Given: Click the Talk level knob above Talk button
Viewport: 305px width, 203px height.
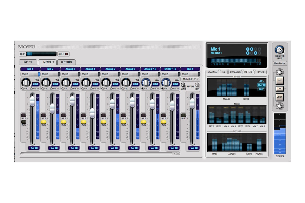Looking at the screenshot, I should (279, 73).
